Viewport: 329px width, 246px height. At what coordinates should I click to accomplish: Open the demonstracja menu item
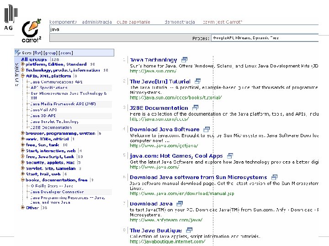[180, 22]
